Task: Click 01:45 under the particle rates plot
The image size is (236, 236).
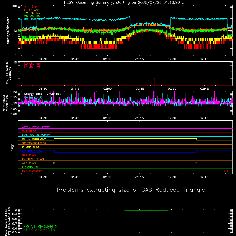Action: [x=75, y=89]
